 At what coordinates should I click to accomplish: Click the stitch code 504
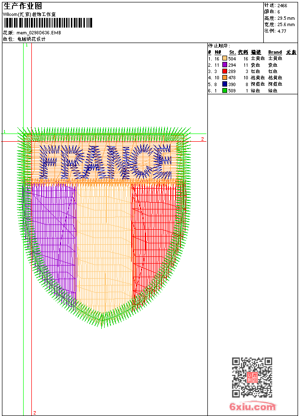[x=232, y=59]
